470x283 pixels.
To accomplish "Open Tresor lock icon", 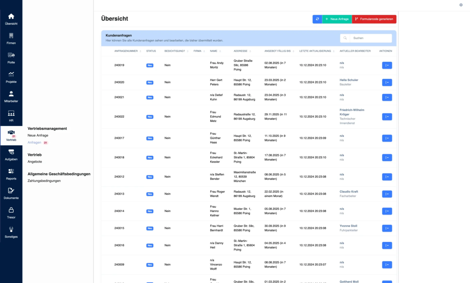I will point(11,212).
